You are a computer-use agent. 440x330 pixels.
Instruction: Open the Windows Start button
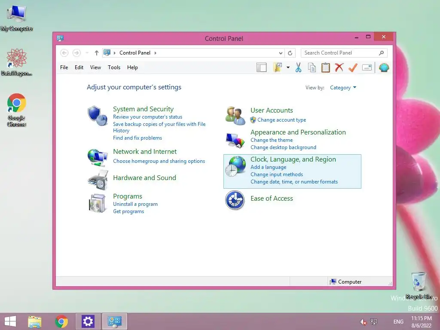[10, 321]
